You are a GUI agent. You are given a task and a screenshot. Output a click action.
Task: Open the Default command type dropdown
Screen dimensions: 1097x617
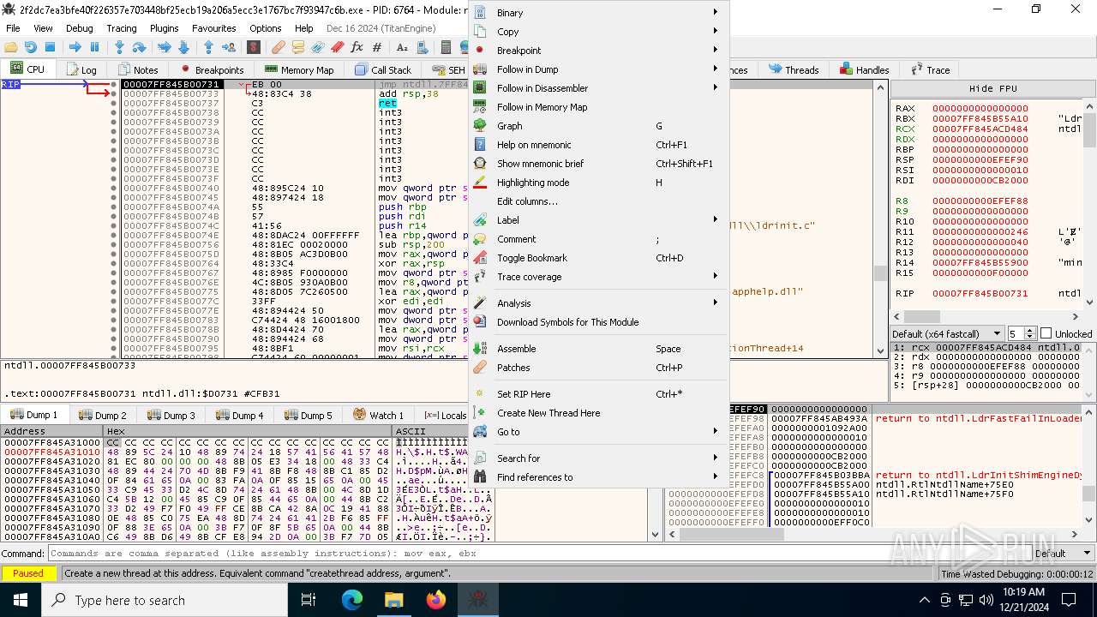[1062, 554]
